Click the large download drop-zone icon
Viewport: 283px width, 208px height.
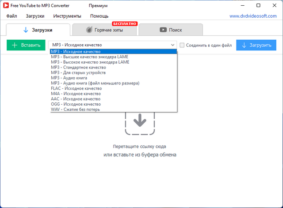click(140, 121)
